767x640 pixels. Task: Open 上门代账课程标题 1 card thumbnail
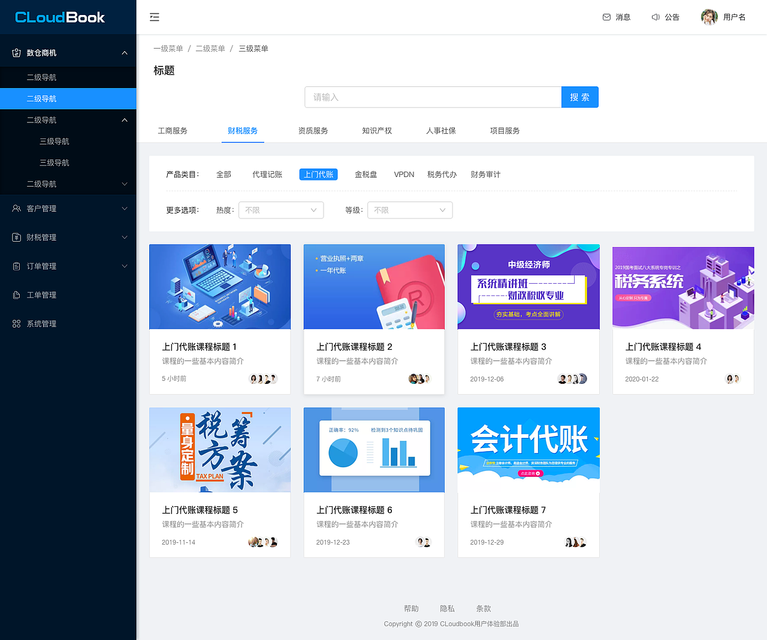click(x=219, y=287)
